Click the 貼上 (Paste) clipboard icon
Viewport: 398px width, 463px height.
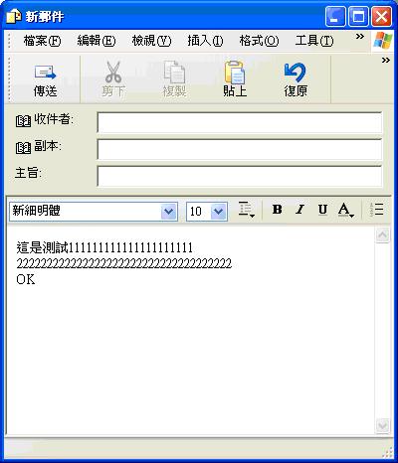point(235,73)
